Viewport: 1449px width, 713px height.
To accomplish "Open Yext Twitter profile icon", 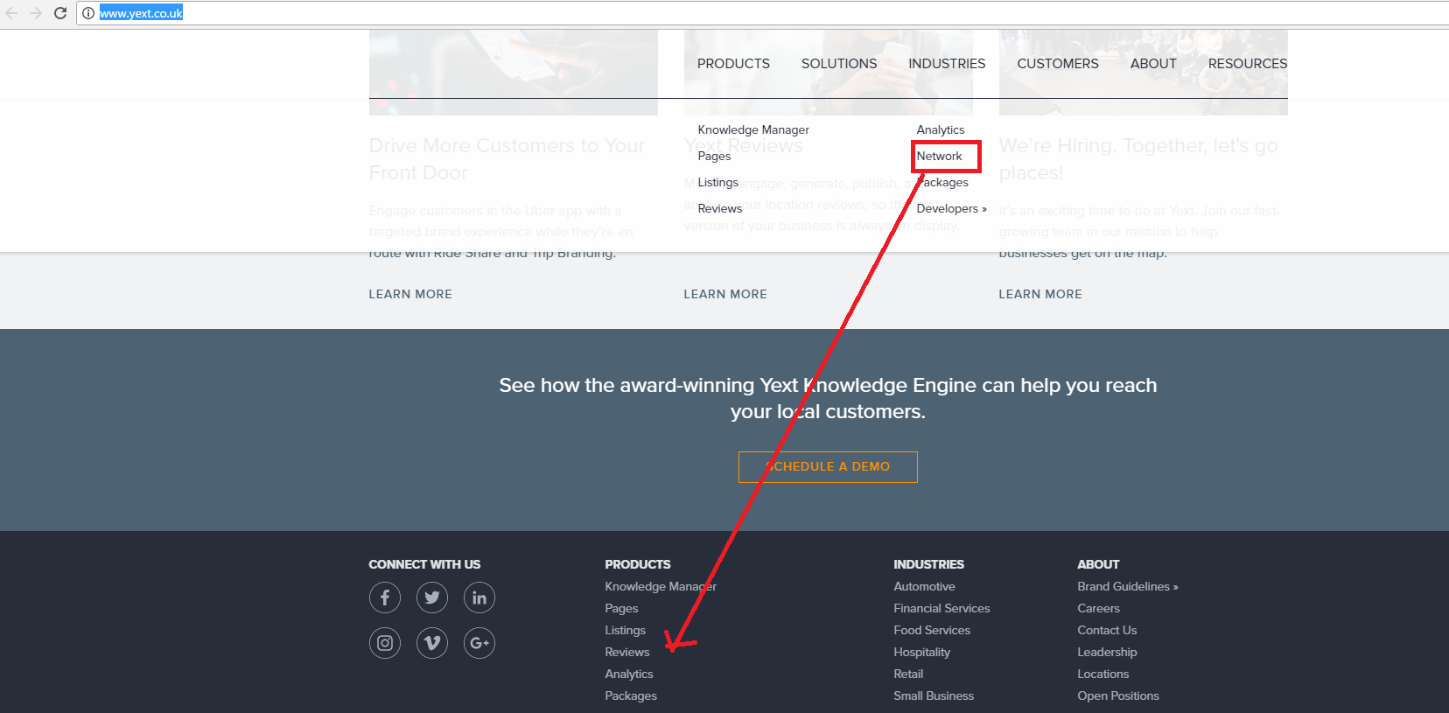I will (432, 598).
